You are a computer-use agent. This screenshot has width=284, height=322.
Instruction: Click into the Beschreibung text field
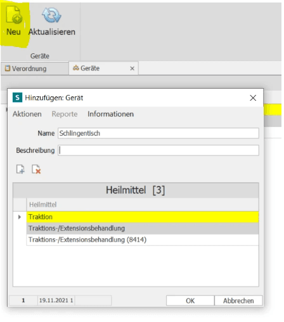click(158, 150)
